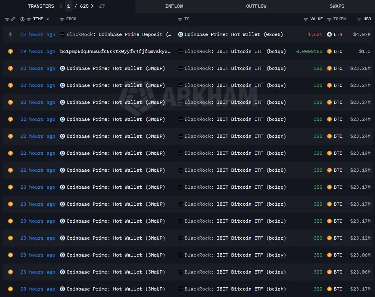375x297 pixels.
Task: Open BlackRock IBIT Bitcoin ETF (bc1qu) recipient
Action: [x=235, y=272]
